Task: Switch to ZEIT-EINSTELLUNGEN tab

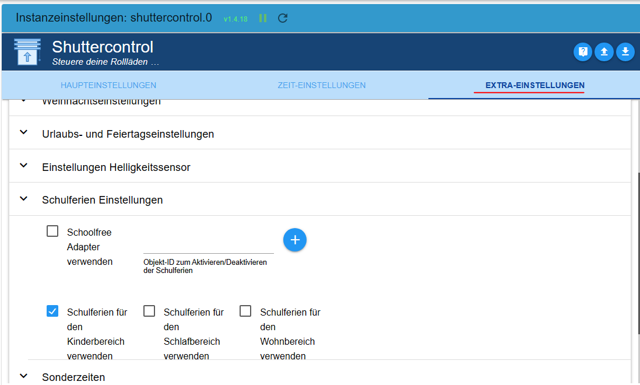Action: click(322, 85)
